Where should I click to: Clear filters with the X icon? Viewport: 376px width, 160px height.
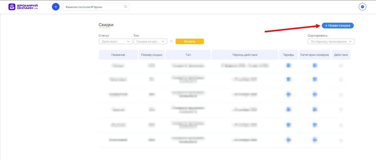171,41
